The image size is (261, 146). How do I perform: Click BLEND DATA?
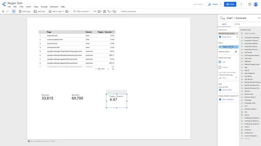tap(225, 37)
